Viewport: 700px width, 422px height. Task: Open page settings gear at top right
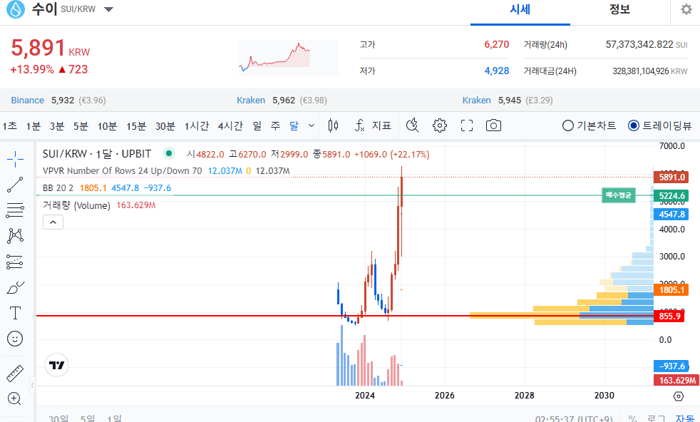pos(686,9)
